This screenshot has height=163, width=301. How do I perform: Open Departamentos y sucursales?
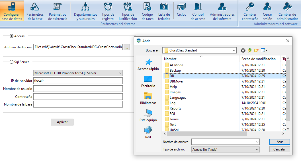(85, 11)
